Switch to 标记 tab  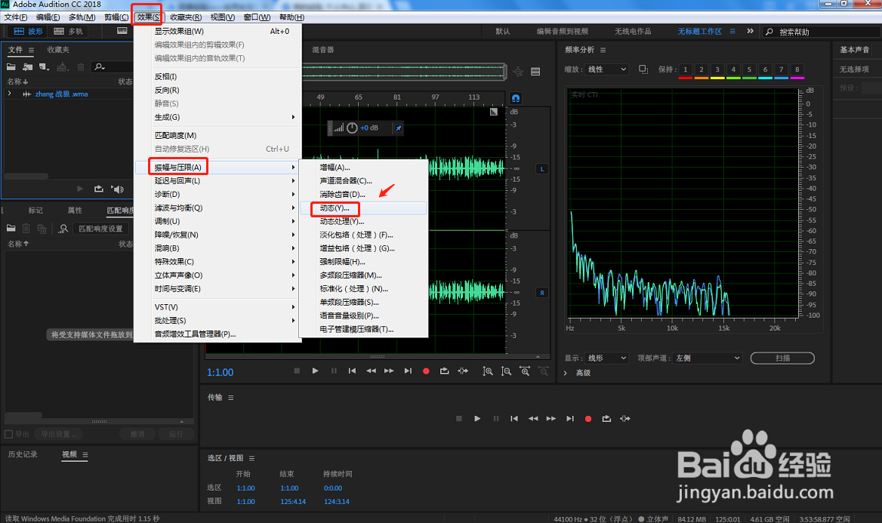coord(35,211)
